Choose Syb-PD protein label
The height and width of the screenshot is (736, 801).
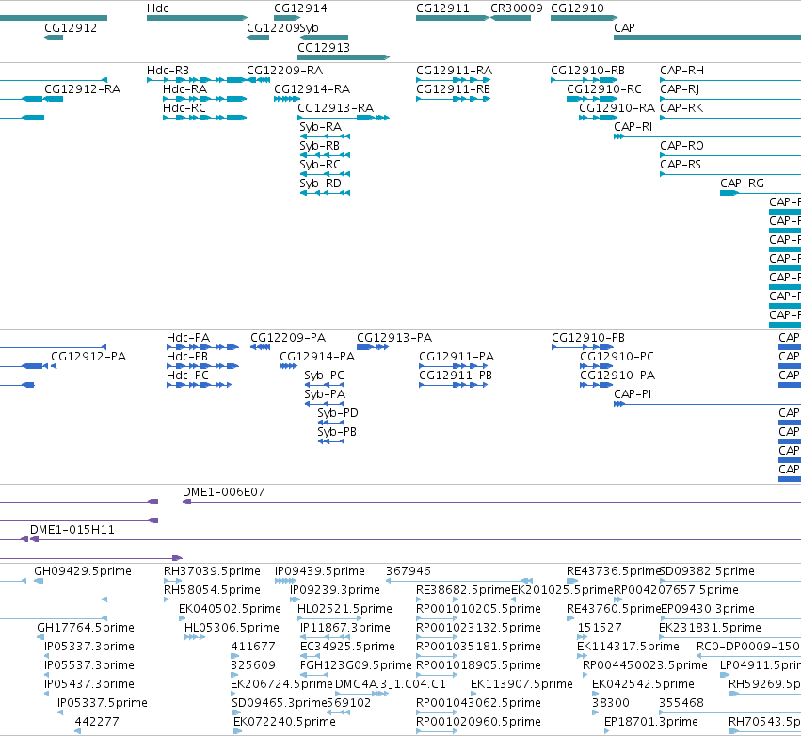pos(338,413)
